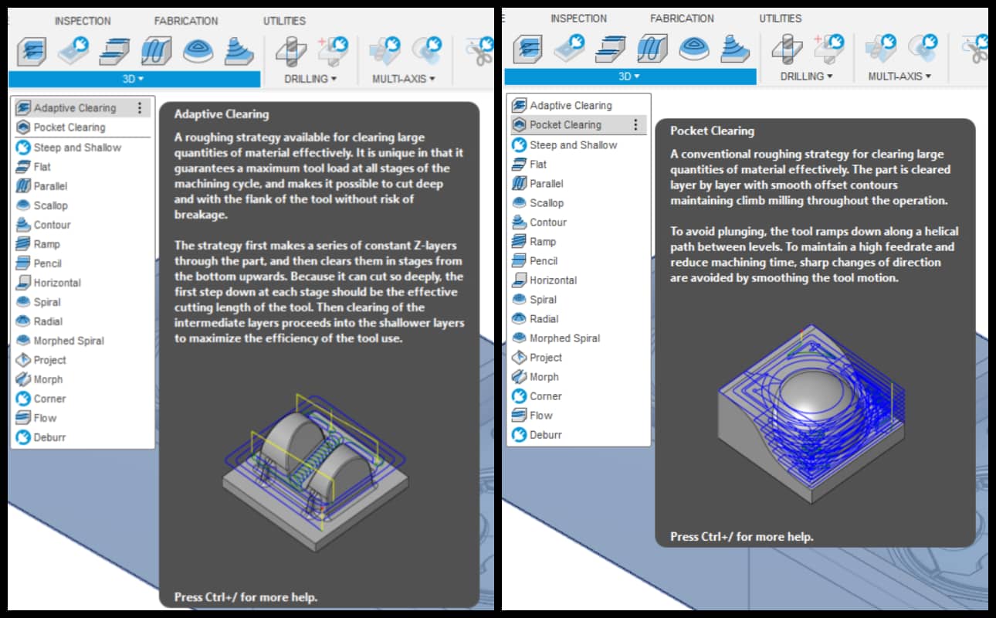The height and width of the screenshot is (618, 996).
Task: Open the three-dot options beside Pocket Clearing
Action: click(635, 124)
